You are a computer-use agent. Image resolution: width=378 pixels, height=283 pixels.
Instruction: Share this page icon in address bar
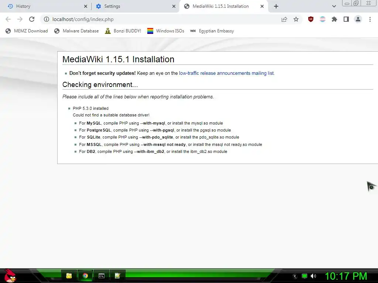284,19
